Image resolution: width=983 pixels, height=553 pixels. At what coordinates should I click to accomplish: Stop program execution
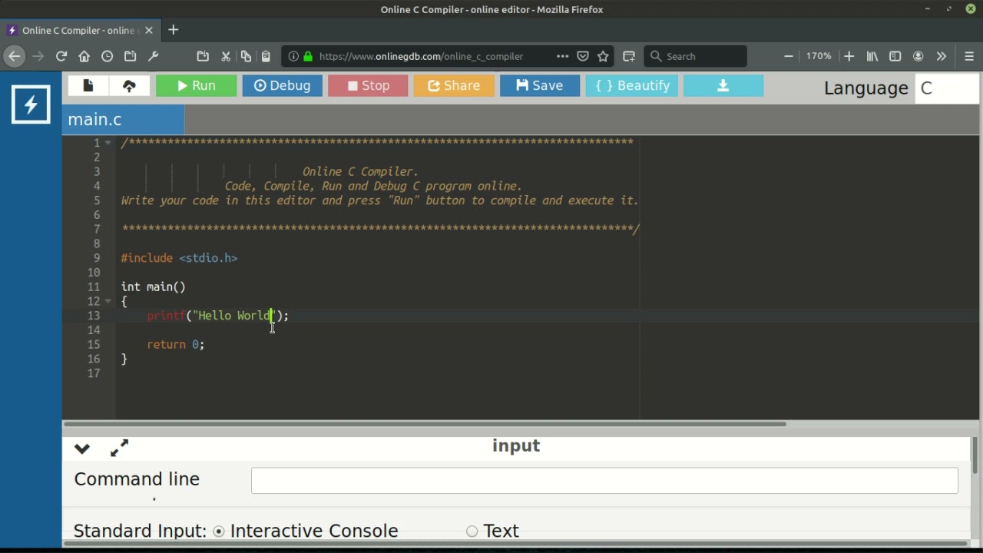[x=368, y=85]
